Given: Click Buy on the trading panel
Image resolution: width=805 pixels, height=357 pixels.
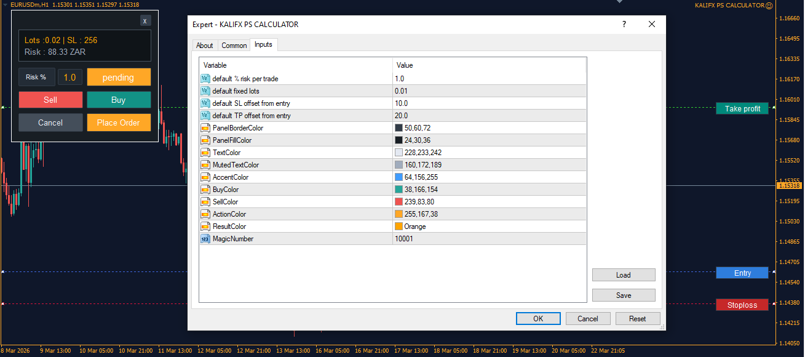Looking at the screenshot, I should click(119, 99).
